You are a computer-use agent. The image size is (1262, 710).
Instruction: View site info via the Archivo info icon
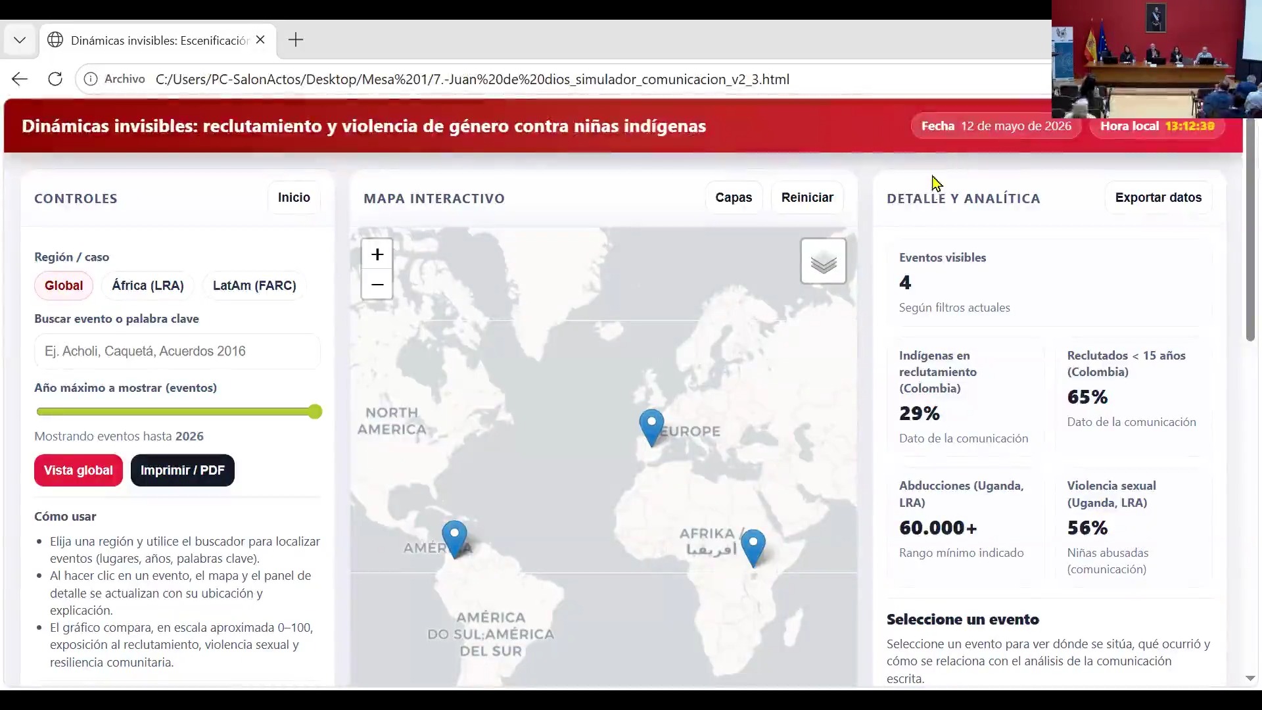click(x=91, y=79)
